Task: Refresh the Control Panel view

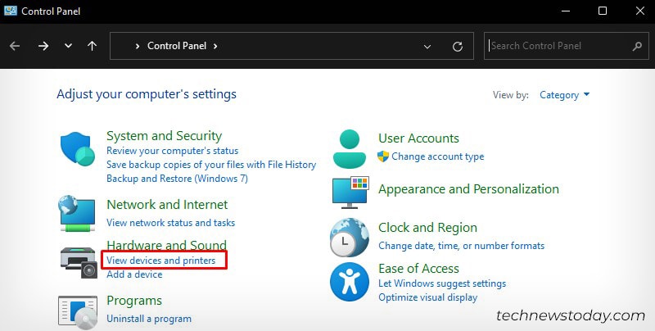Action: (458, 47)
